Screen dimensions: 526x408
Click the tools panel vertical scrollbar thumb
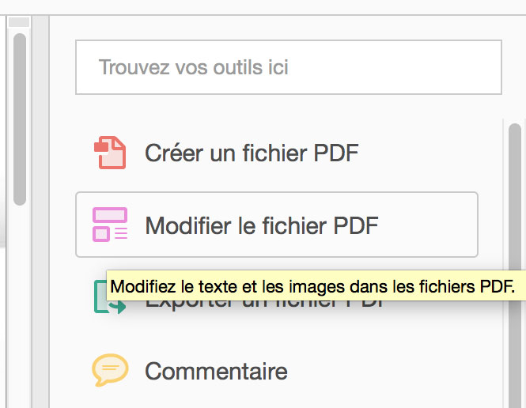click(515, 266)
